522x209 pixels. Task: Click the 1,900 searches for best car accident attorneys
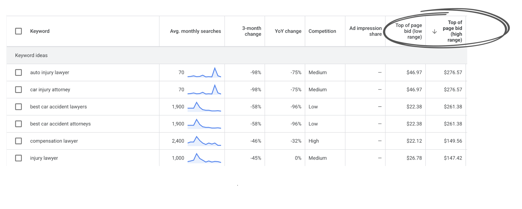click(x=178, y=124)
